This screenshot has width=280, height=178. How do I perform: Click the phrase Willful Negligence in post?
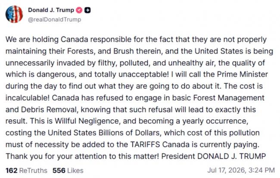(x=87, y=121)
